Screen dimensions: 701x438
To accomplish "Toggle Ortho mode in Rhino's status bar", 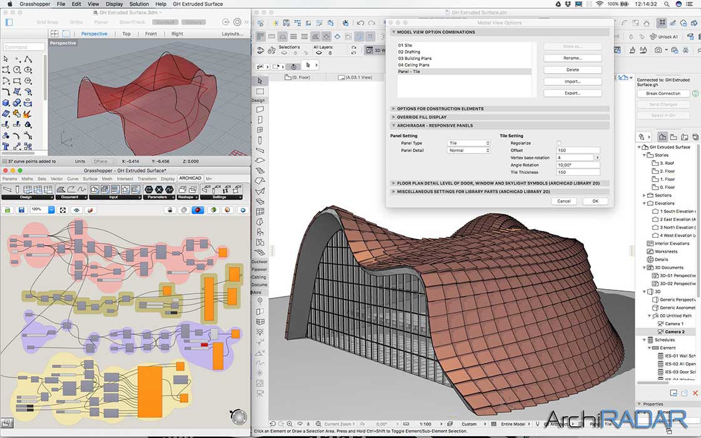I will click(x=76, y=22).
